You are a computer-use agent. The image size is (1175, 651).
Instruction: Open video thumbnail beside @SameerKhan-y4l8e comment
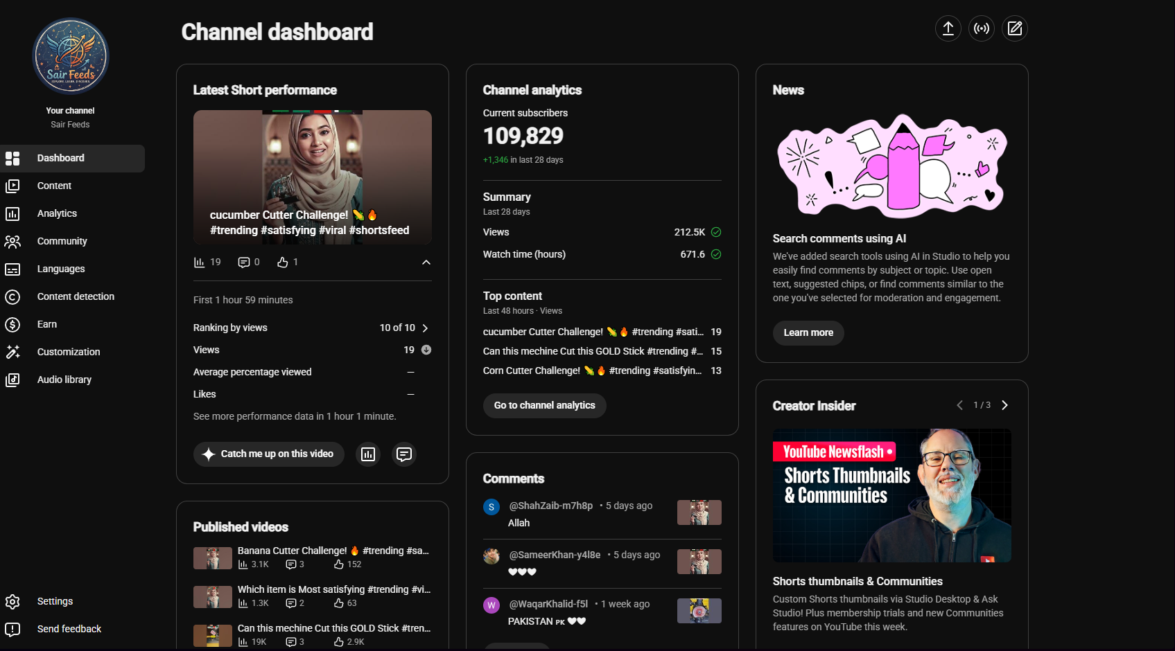pyautogui.click(x=699, y=562)
